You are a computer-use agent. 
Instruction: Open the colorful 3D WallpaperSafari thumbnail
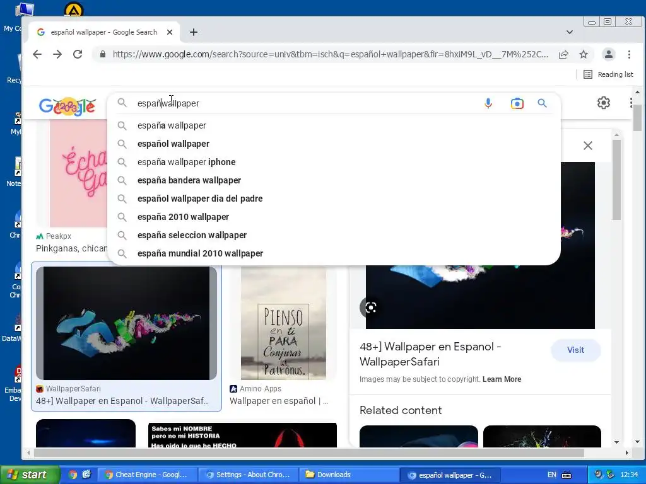(x=126, y=323)
